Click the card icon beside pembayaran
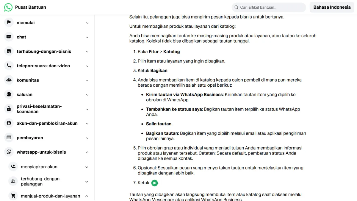 coord(9,138)
